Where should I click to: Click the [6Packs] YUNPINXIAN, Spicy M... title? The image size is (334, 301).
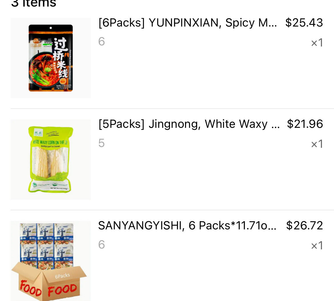coord(188,23)
